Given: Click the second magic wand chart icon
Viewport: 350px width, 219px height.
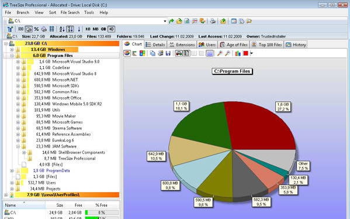Looking at the screenshot, I should (x=227, y=53).
